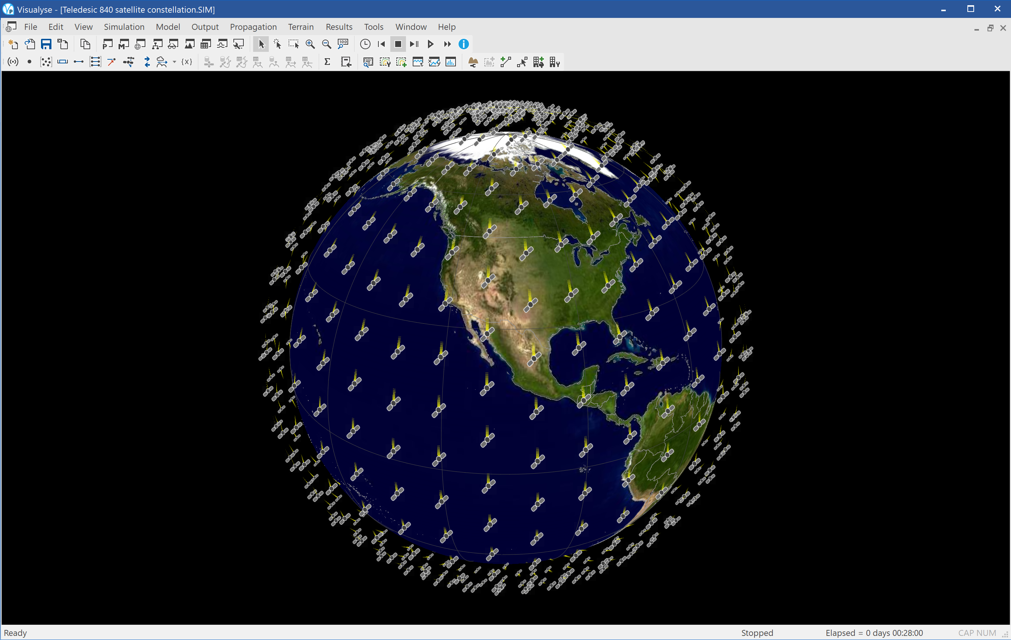Screen dimensions: 1011x640
Task: Select the arrow pointer tool
Action: coord(261,44)
